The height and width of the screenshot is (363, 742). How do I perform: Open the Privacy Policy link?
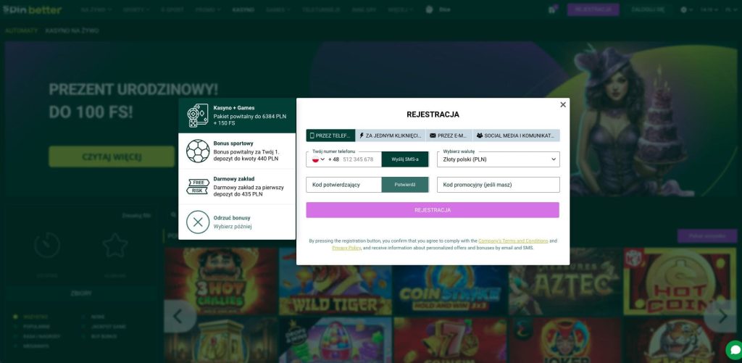[346, 248]
